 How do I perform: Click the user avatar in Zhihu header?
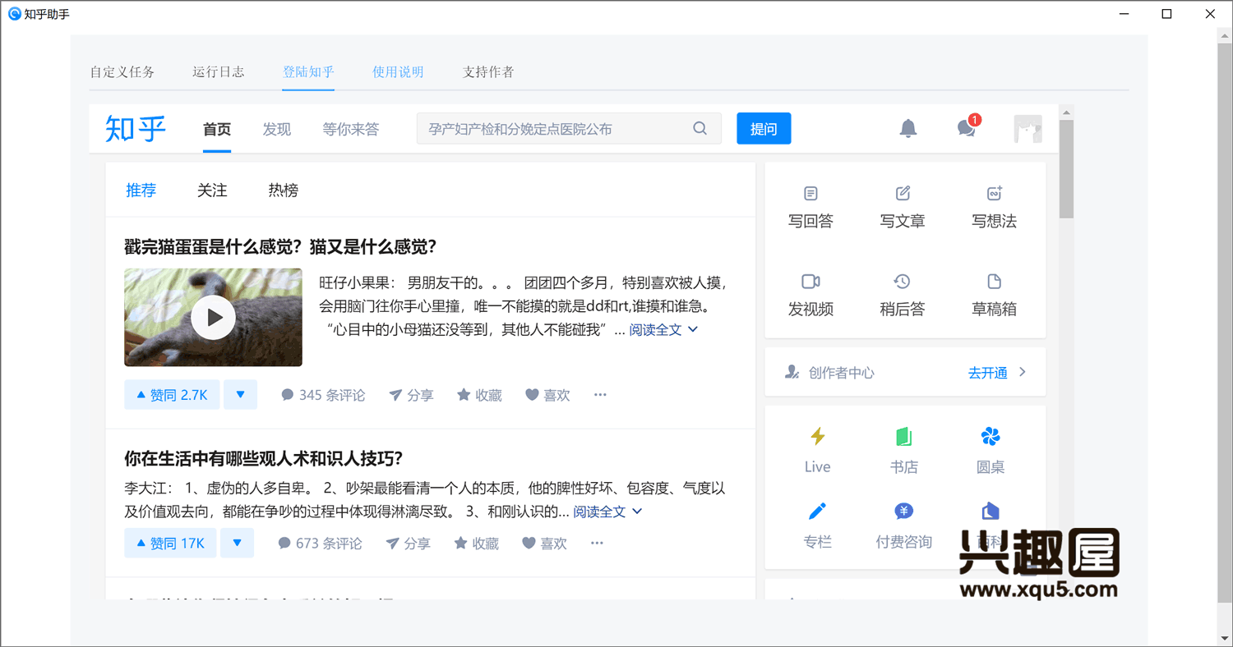[1027, 129]
